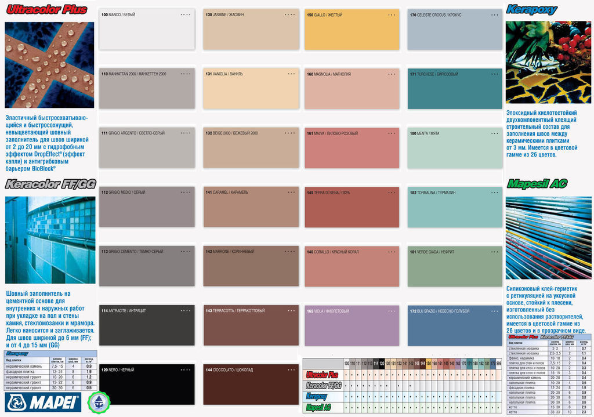
Task: Open the water-drops cross photo under Ultracolor Plus
Action: point(49,65)
